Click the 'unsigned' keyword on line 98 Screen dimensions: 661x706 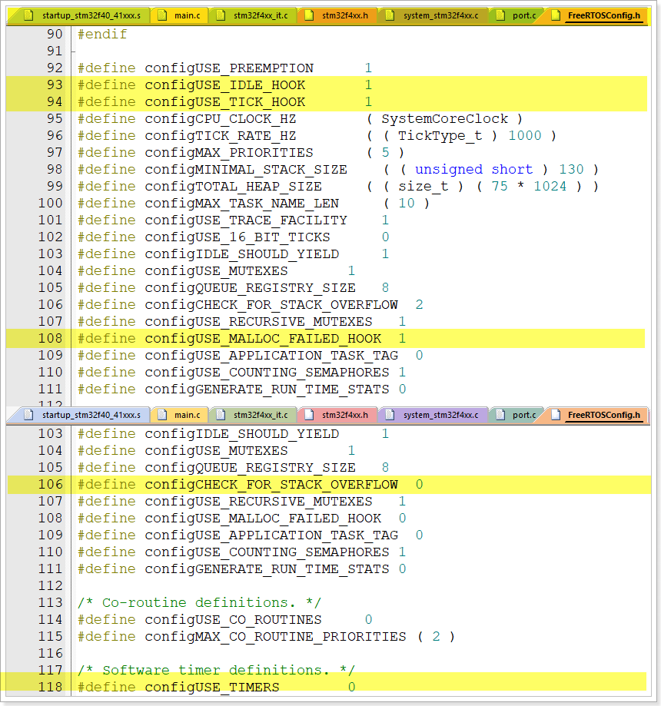(449, 169)
